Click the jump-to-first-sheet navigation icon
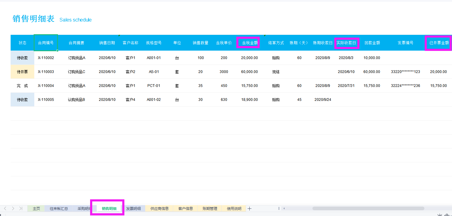 [1, 208]
